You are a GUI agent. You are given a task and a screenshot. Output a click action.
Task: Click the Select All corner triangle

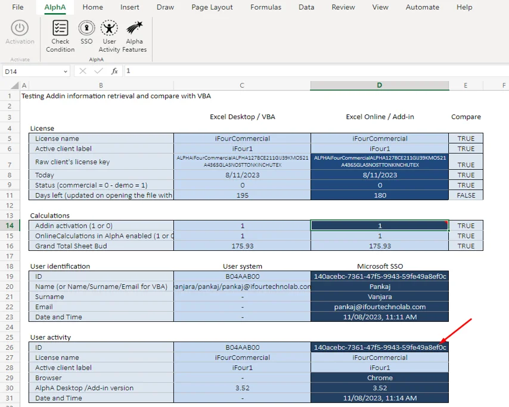point(14,85)
